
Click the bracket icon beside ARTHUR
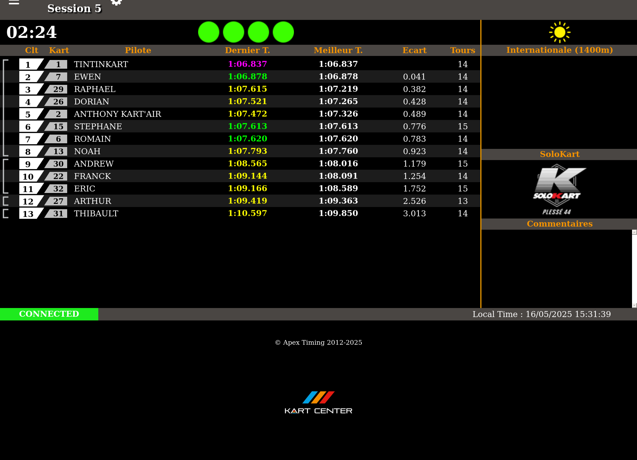(6, 201)
